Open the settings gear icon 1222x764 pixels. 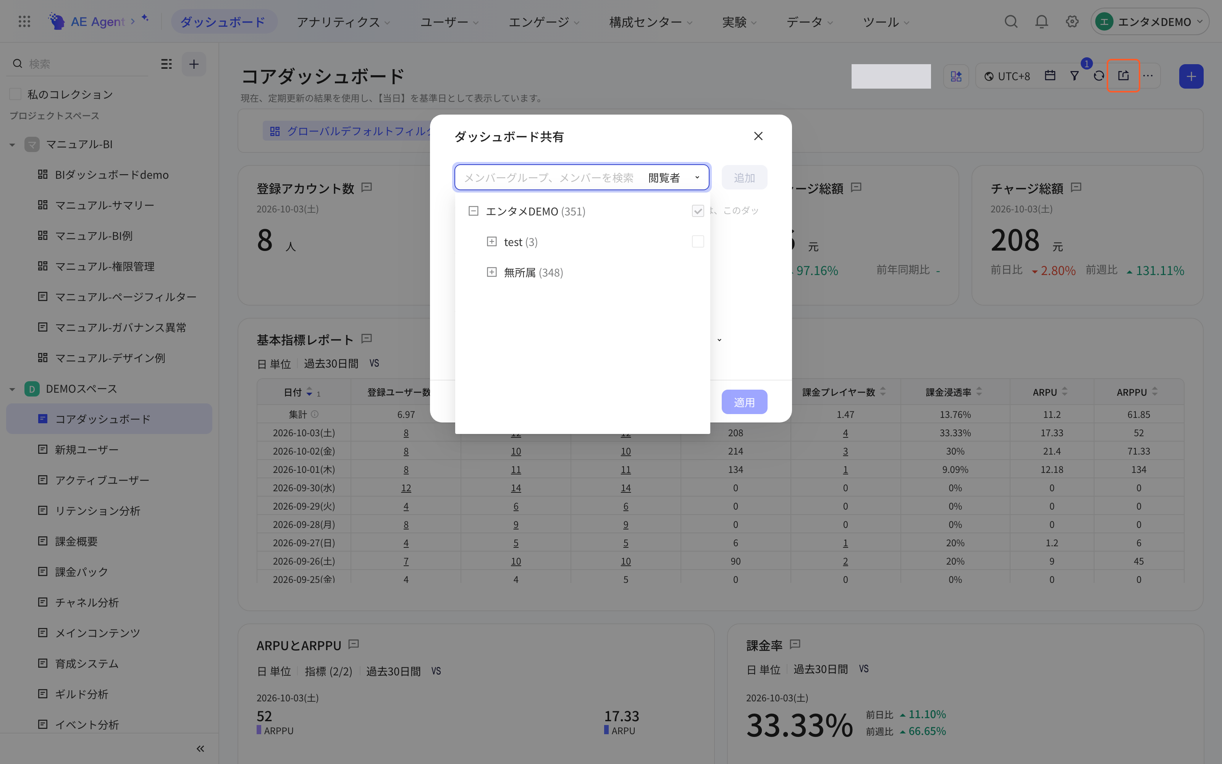pyautogui.click(x=1072, y=21)
